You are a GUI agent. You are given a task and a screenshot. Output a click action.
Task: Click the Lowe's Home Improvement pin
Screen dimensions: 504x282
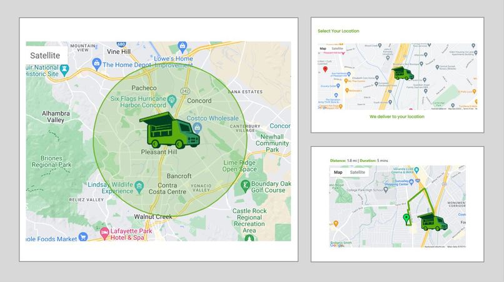pos(182,47)
